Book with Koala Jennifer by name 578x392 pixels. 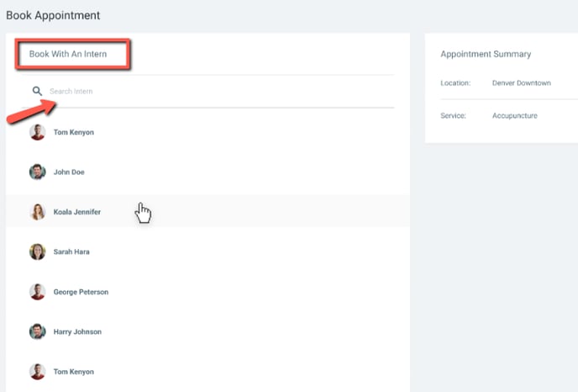pyautogui.click(x=76, y=212)
